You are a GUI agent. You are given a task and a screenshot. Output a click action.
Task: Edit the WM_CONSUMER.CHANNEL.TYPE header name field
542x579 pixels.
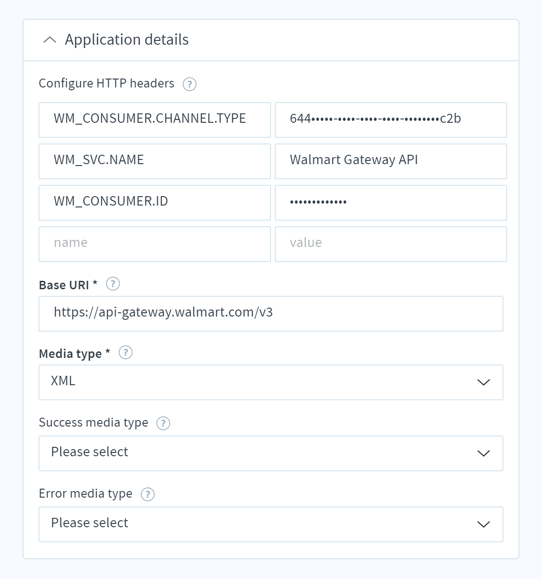point(155,120)
